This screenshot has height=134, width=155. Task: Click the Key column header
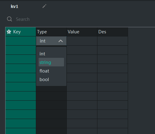coord(21,32)
